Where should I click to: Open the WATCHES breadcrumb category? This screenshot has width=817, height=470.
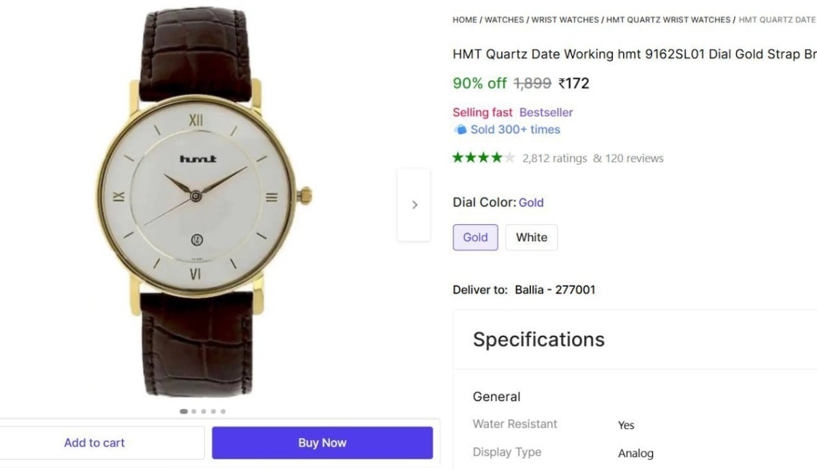coord(504,20)
